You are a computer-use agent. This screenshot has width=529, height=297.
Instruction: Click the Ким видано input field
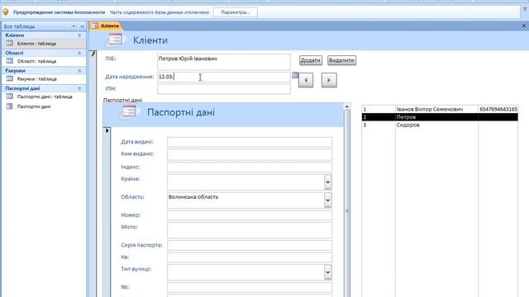coord(250,154)
